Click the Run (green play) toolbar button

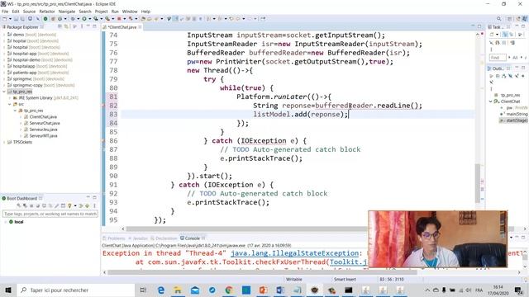[x=84, y=19]
